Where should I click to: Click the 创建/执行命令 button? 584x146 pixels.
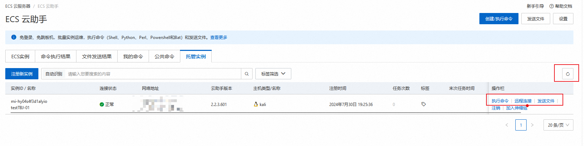tap(499, 19)
